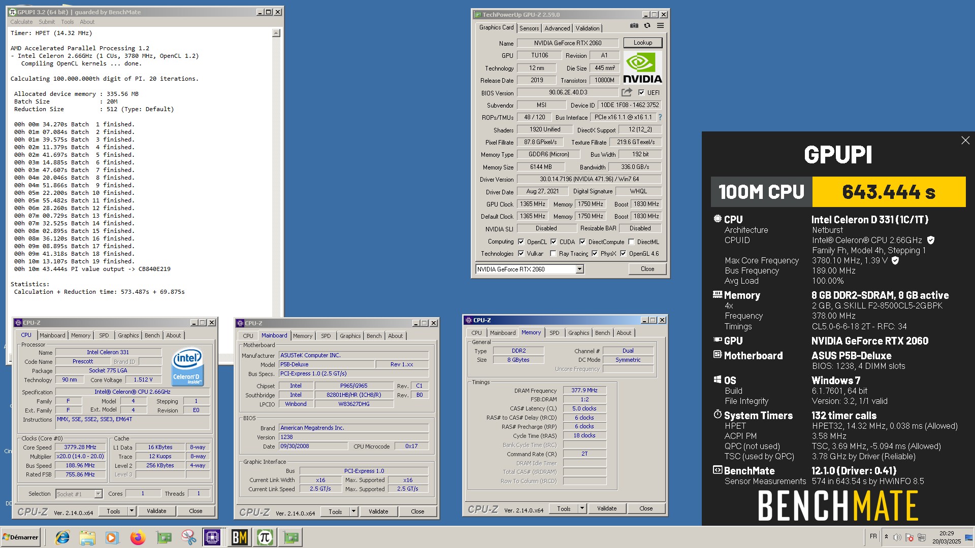Toggle the PhysX checkbox
975x548 pixels.
595,254
